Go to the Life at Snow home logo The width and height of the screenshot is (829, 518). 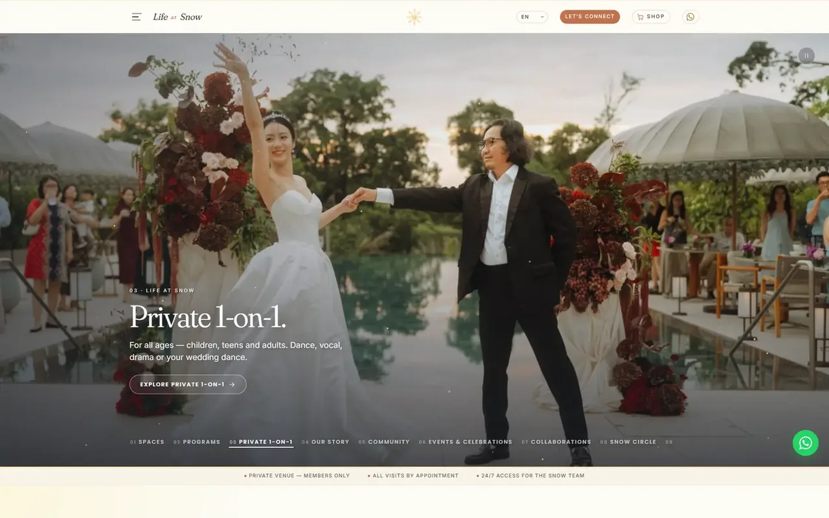(177, 17)
